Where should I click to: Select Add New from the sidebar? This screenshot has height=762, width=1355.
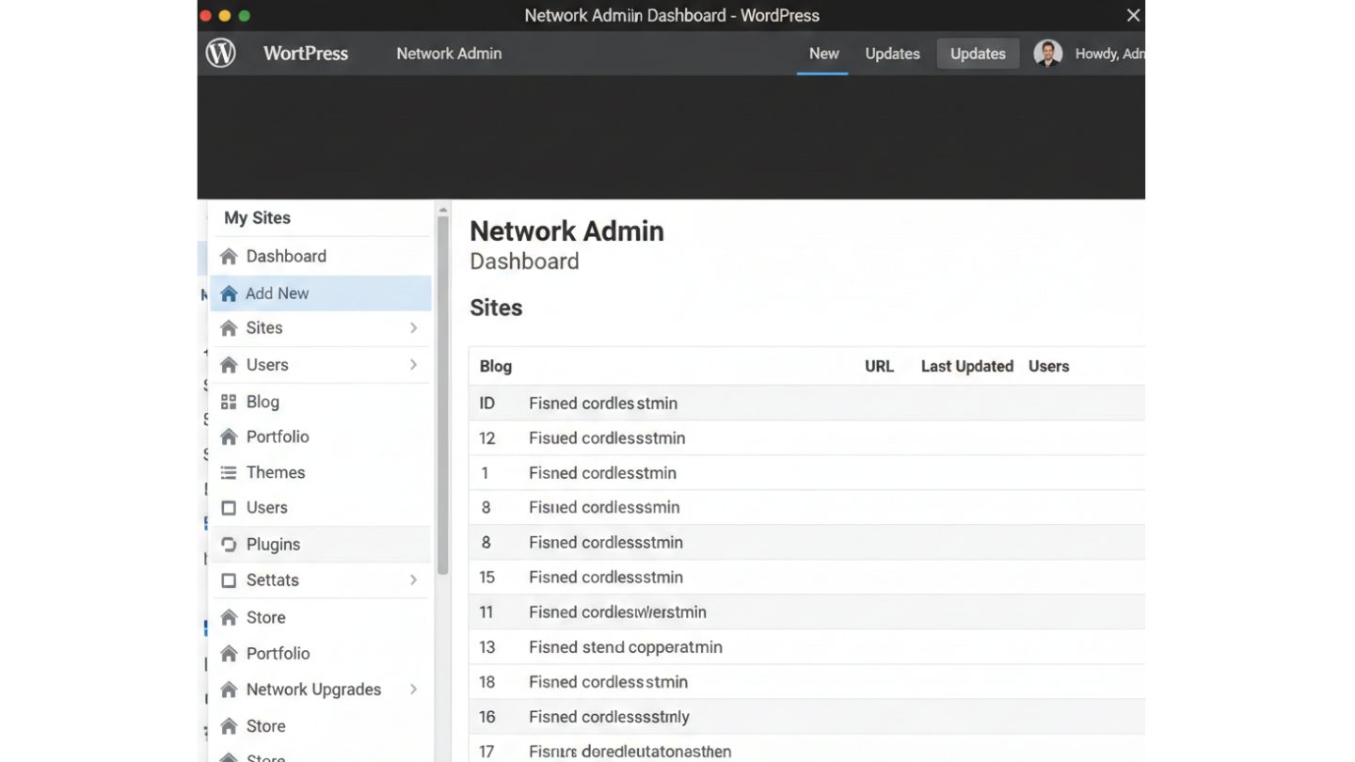click(x=277, y=293)
